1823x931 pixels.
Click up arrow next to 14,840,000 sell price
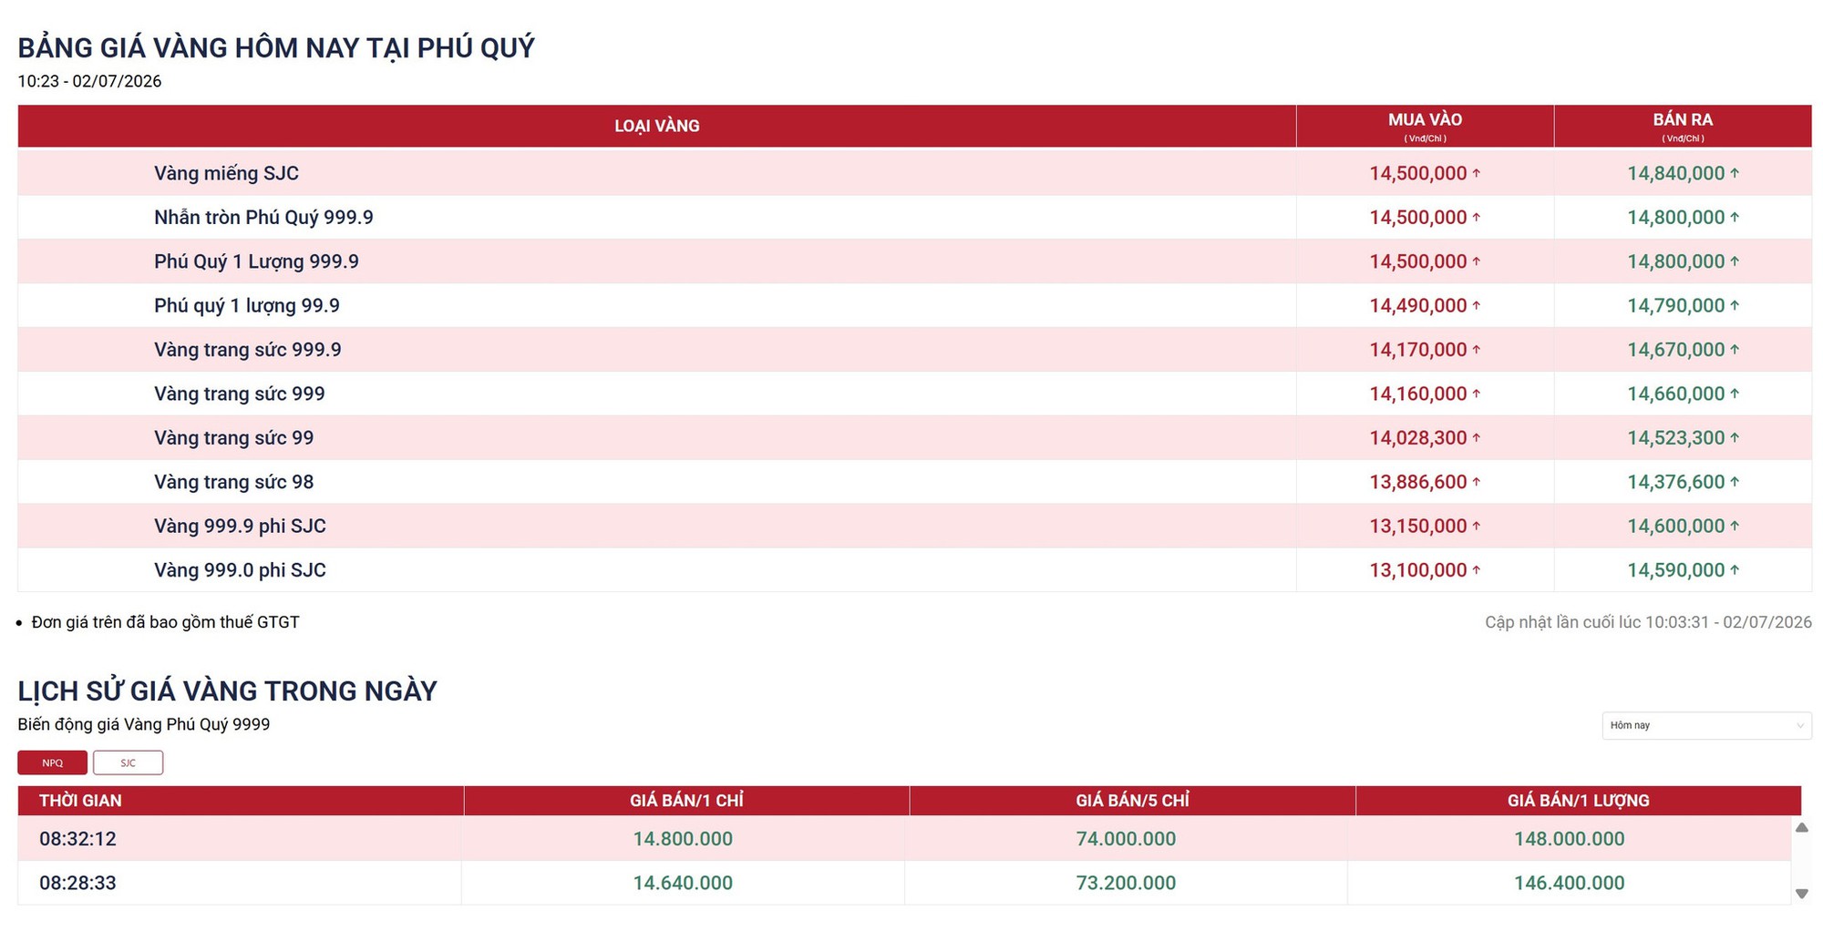coord(1734,173)
